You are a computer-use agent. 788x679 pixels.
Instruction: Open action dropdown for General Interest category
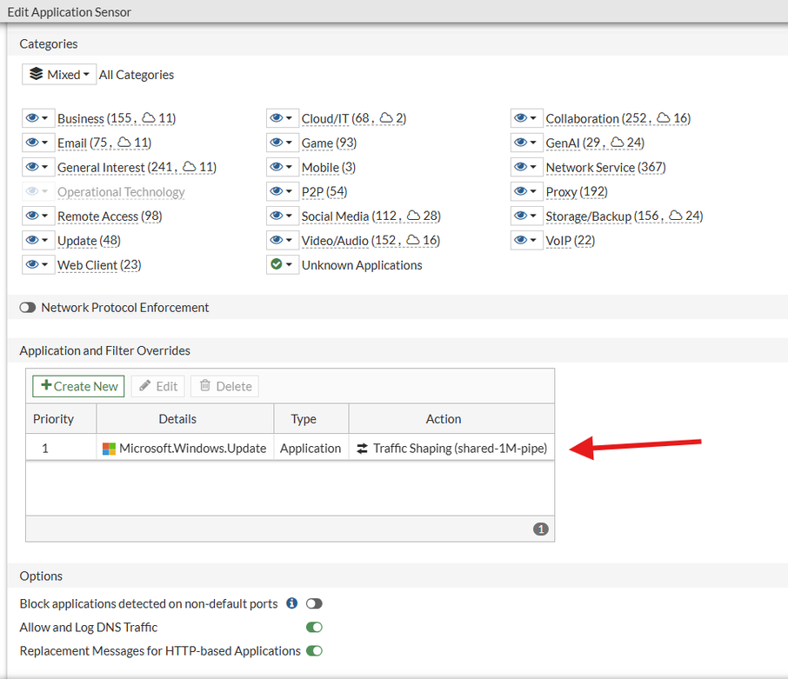point(37,167)
